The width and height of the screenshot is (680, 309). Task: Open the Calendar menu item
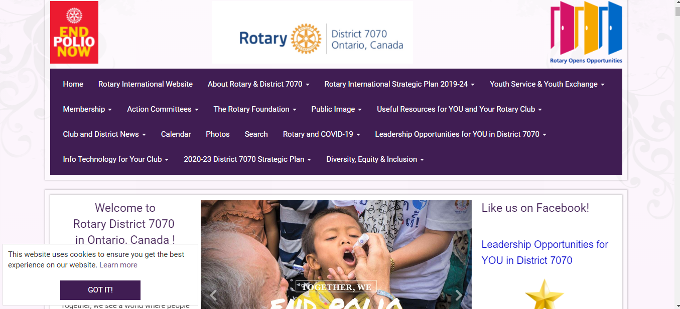176,134
